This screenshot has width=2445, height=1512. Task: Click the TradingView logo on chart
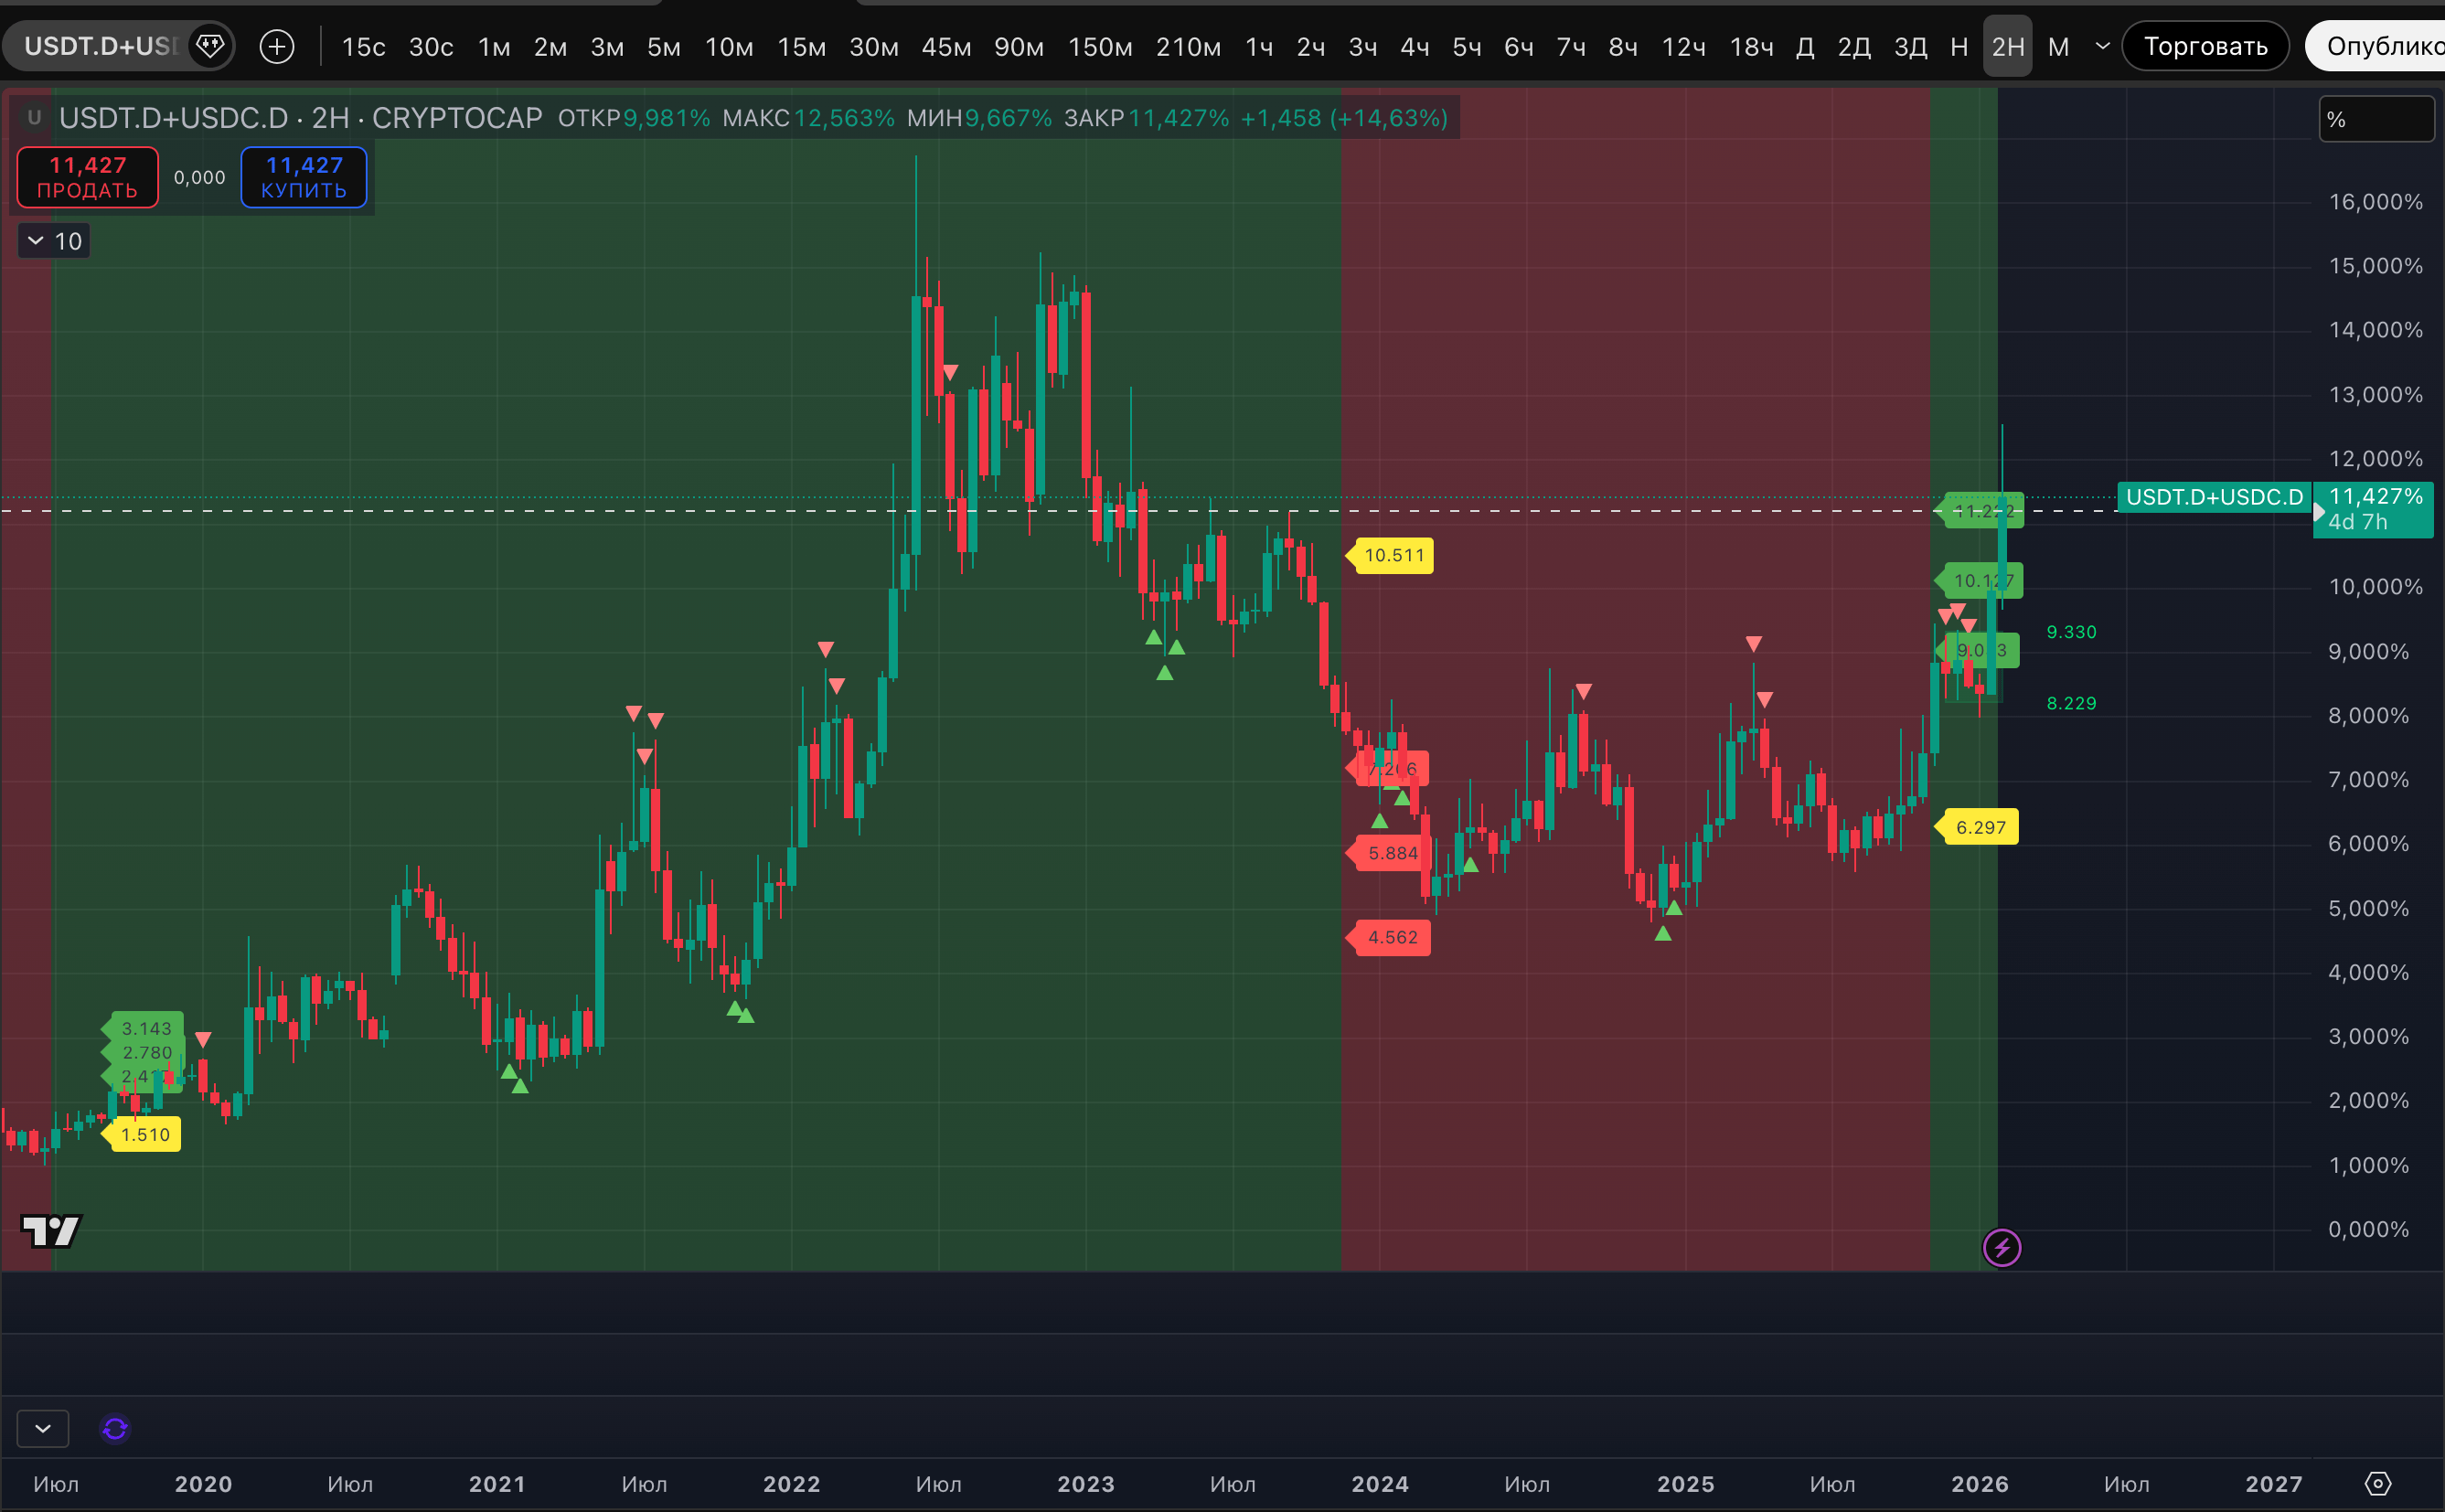pyautogui.click(x=50, y=1230)
